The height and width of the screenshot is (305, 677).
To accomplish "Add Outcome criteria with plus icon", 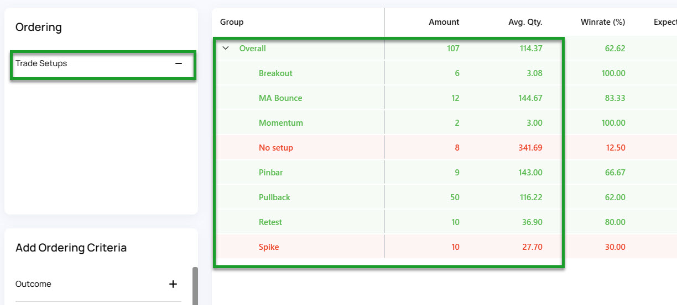I will click(173, 284).
